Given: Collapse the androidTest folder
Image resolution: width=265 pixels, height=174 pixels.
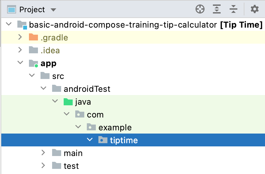Looking at the screenshot, I should [43, 89].
